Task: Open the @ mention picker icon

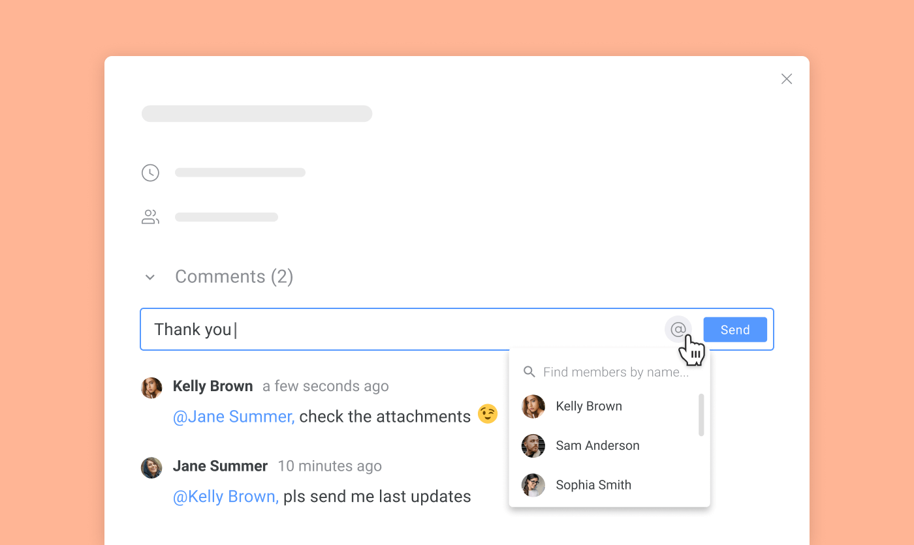Action: tap(678, 329)
